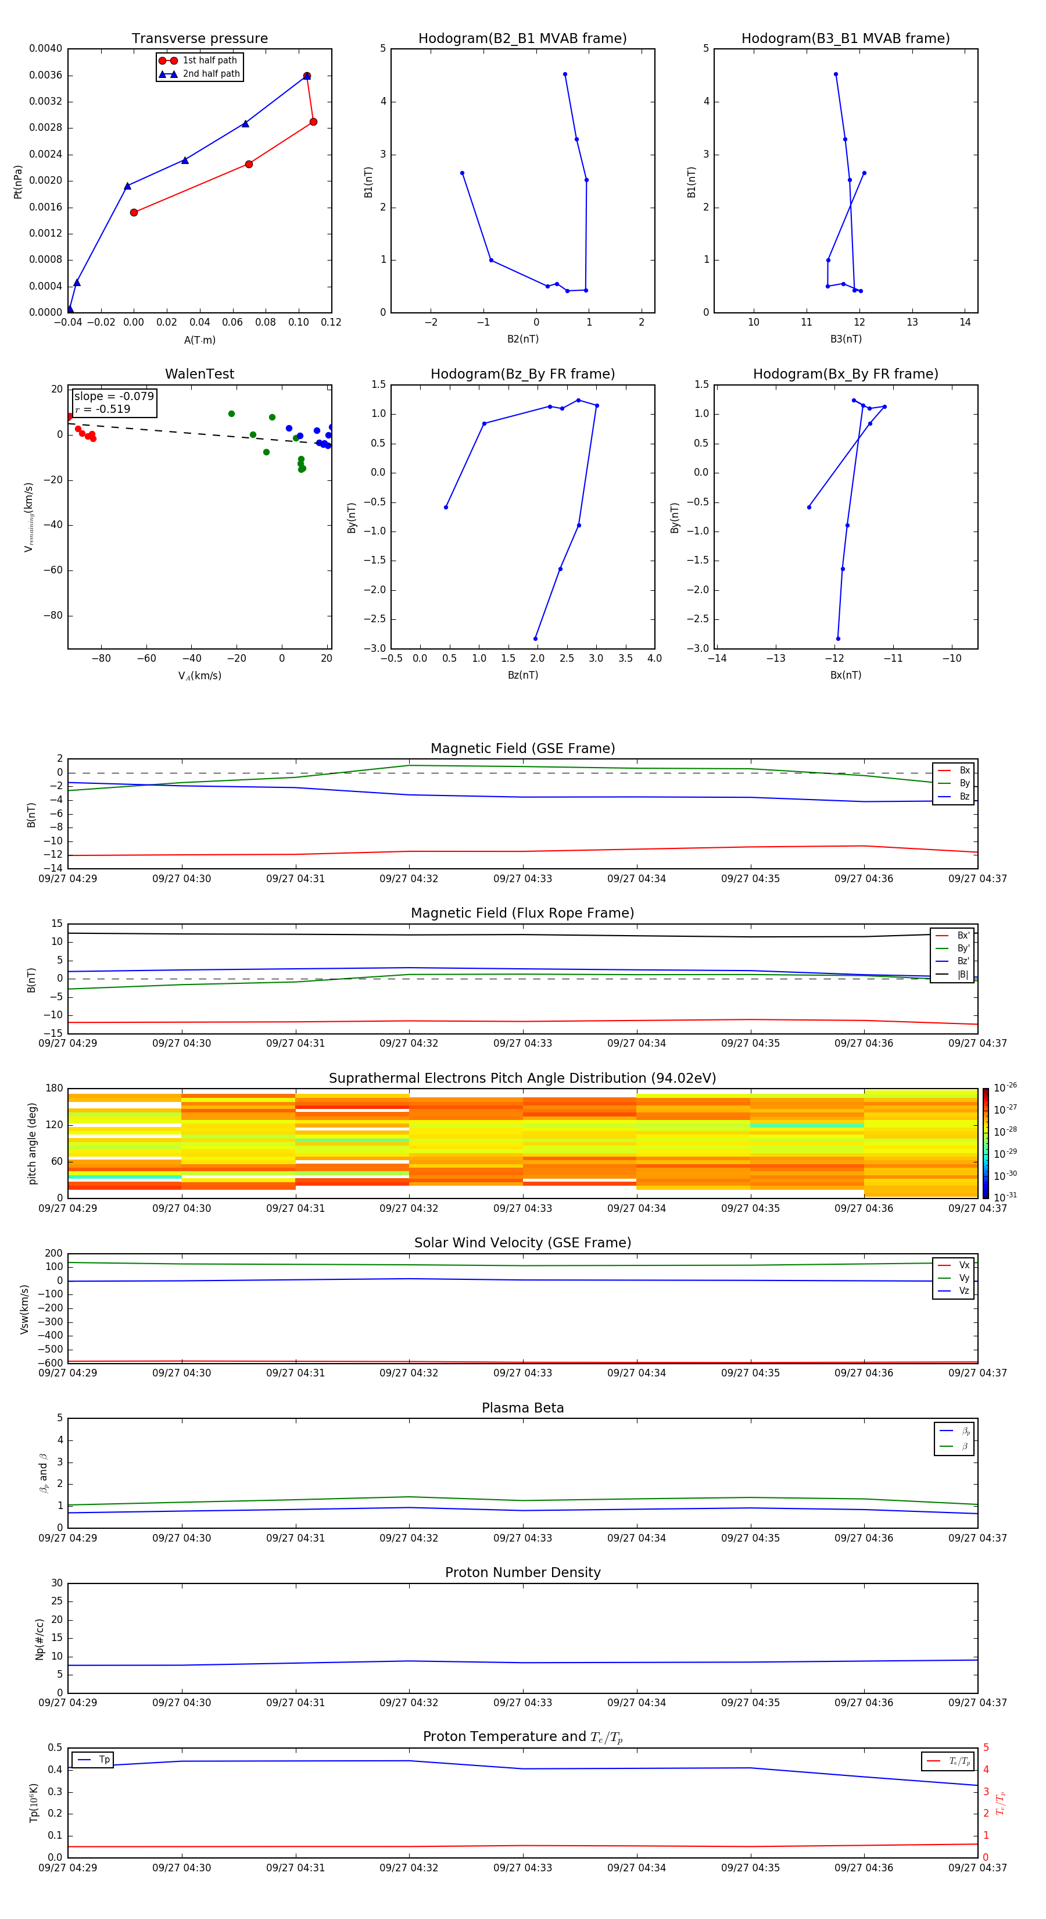The height and width of the screenshot is (1919, 1046).
Task: Select Vx in the solar wind velocity legend
Action: click(x=954, y=1266)
